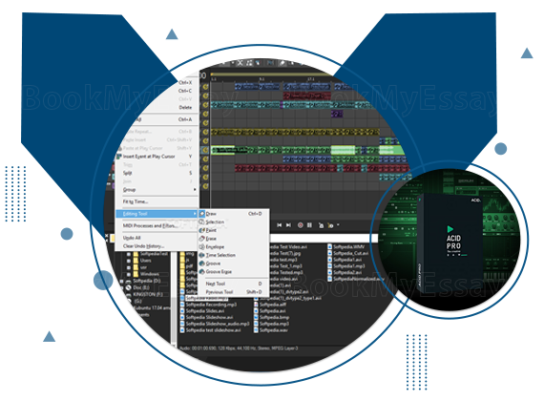Image resolution: width=544 pixels, height=401 pixels.
Task: Choose the Groove tool
Action: point(213,264)
